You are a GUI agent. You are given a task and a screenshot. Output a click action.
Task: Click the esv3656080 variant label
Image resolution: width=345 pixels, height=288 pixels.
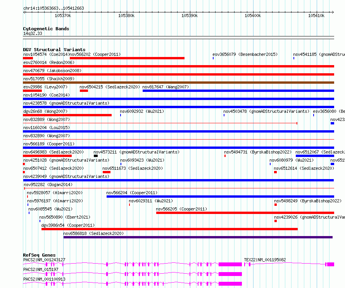click(x=329, y=111)
